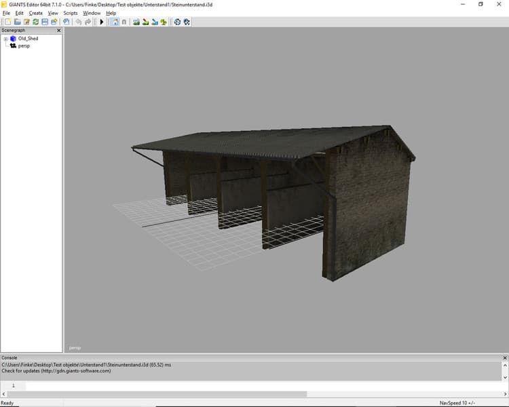Expand the Old_Shed node in the Scenegraph
This screenshot has width=509, height=407.
pyautogui.click(x=5, y=39)
